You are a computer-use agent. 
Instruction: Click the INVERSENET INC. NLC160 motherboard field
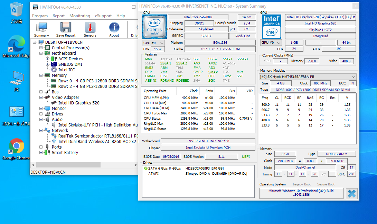[208, 141]
